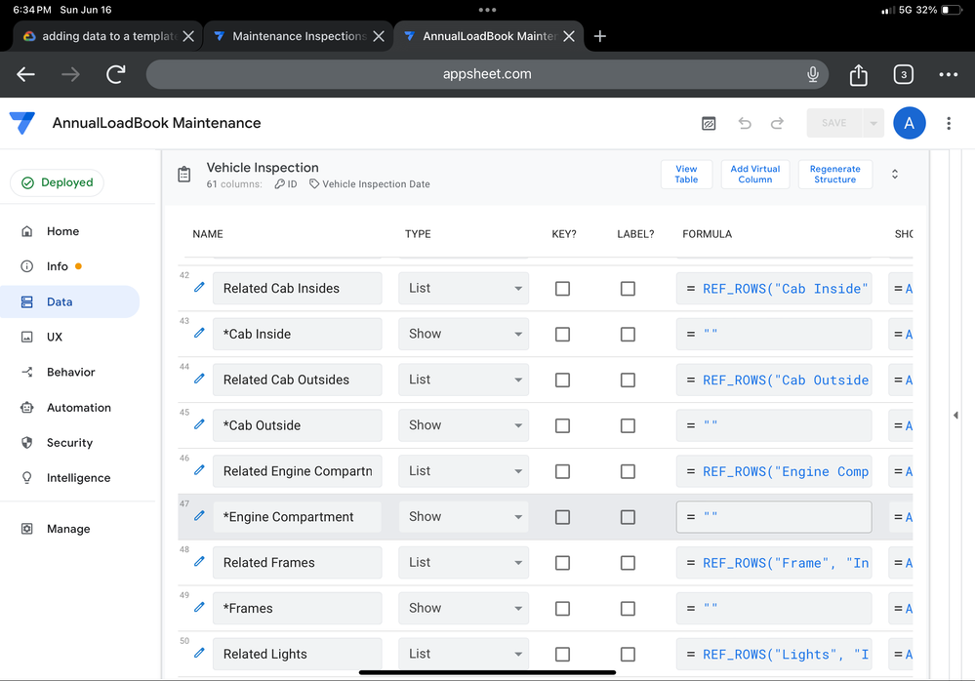
Task: Edit column Related Frames pencil
Action: pos(199,561)
